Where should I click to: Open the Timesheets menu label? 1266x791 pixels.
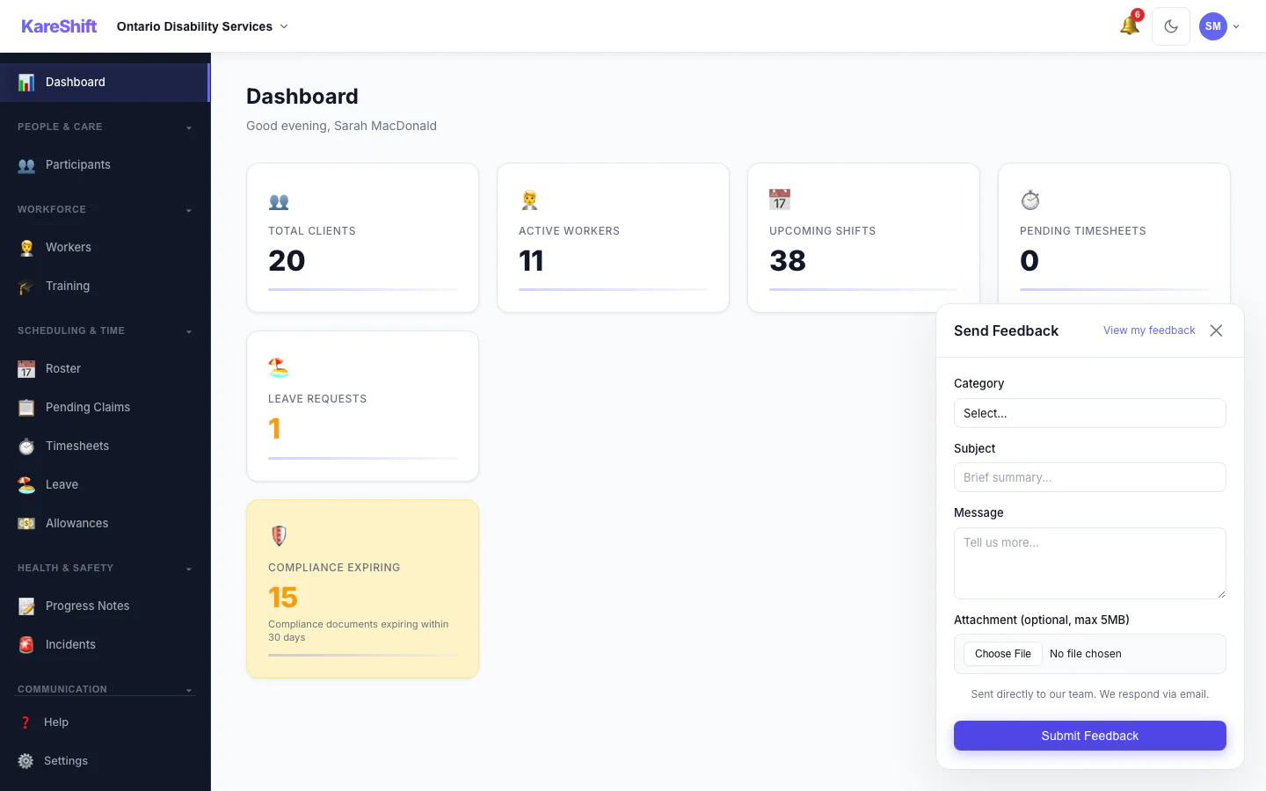point(77,446)
